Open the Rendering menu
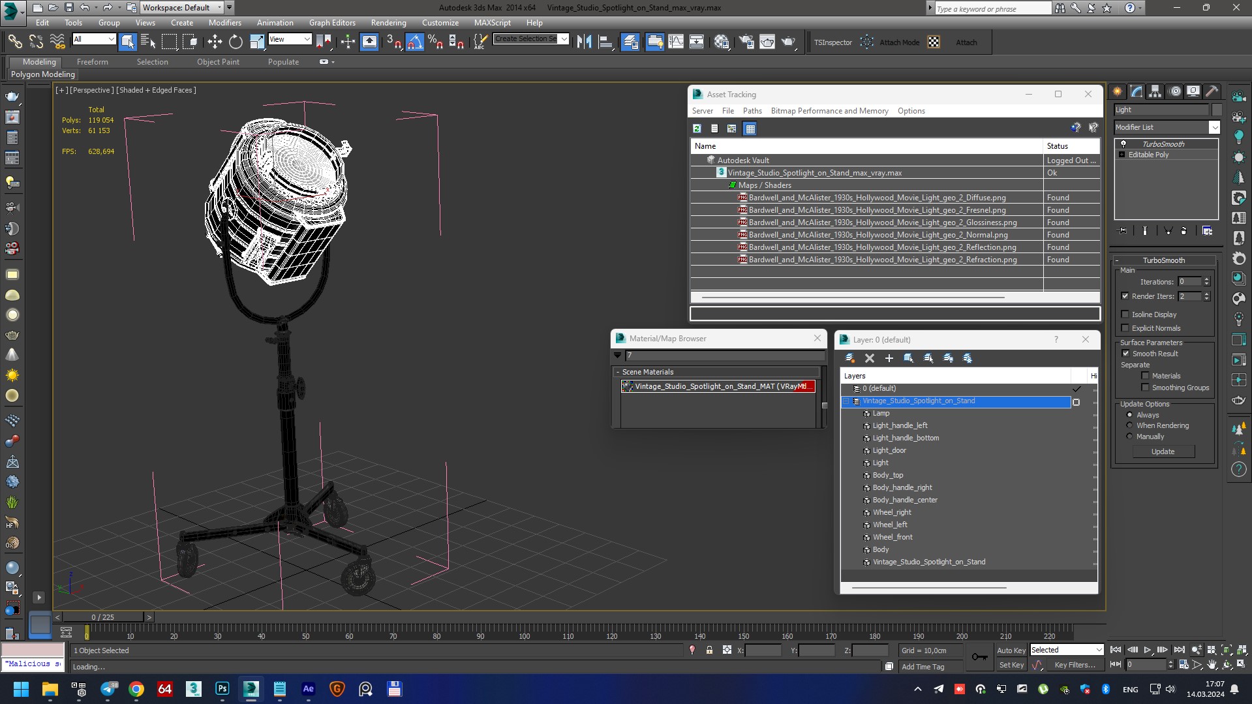 tap(388, 23)
